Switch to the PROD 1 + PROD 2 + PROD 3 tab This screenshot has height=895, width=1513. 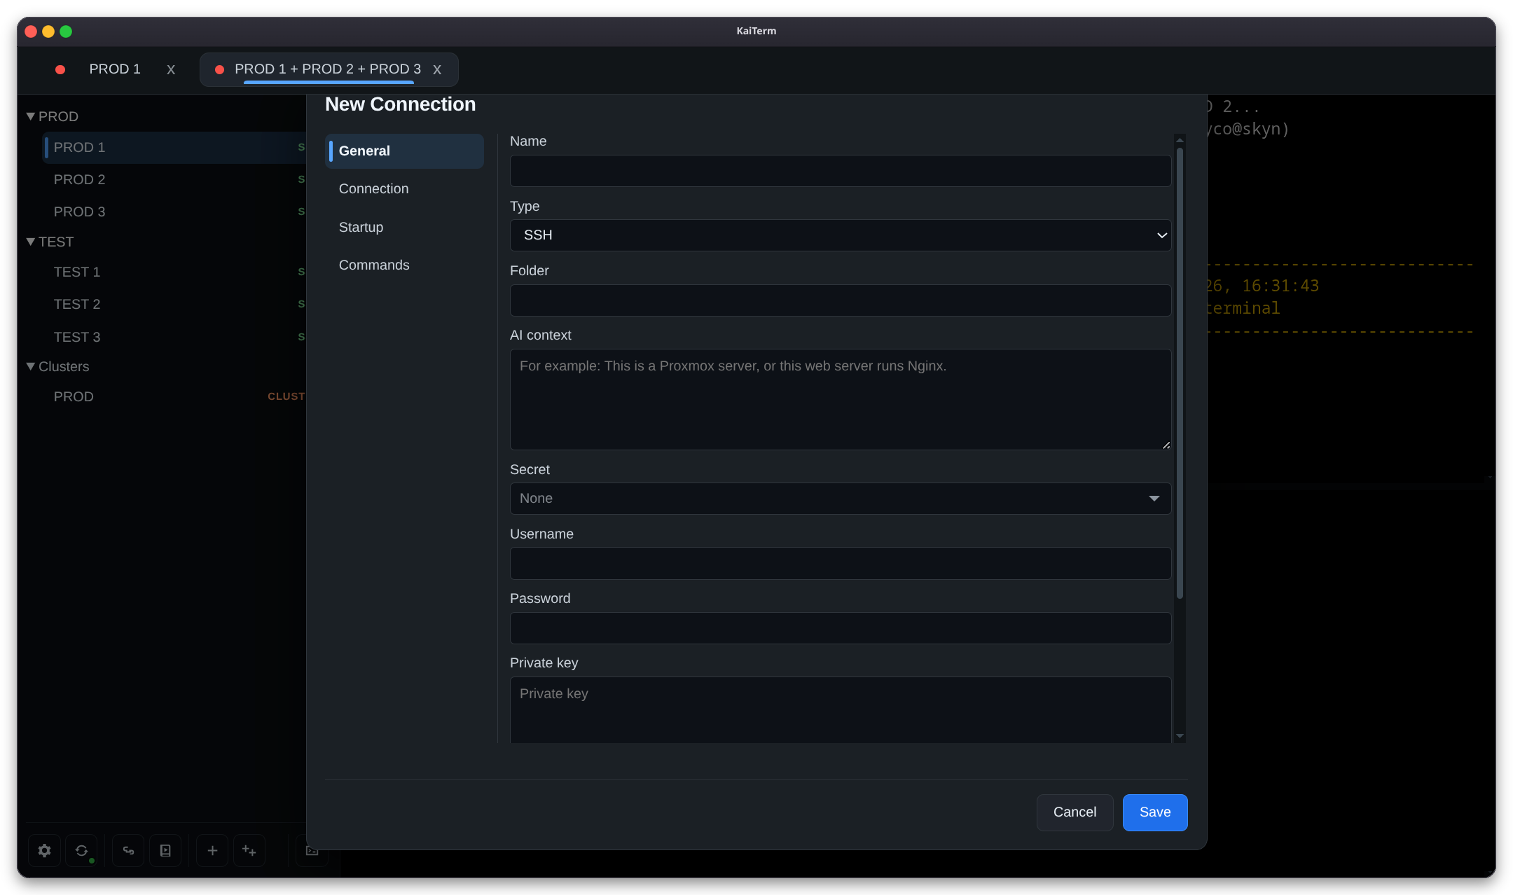point(328,69)
